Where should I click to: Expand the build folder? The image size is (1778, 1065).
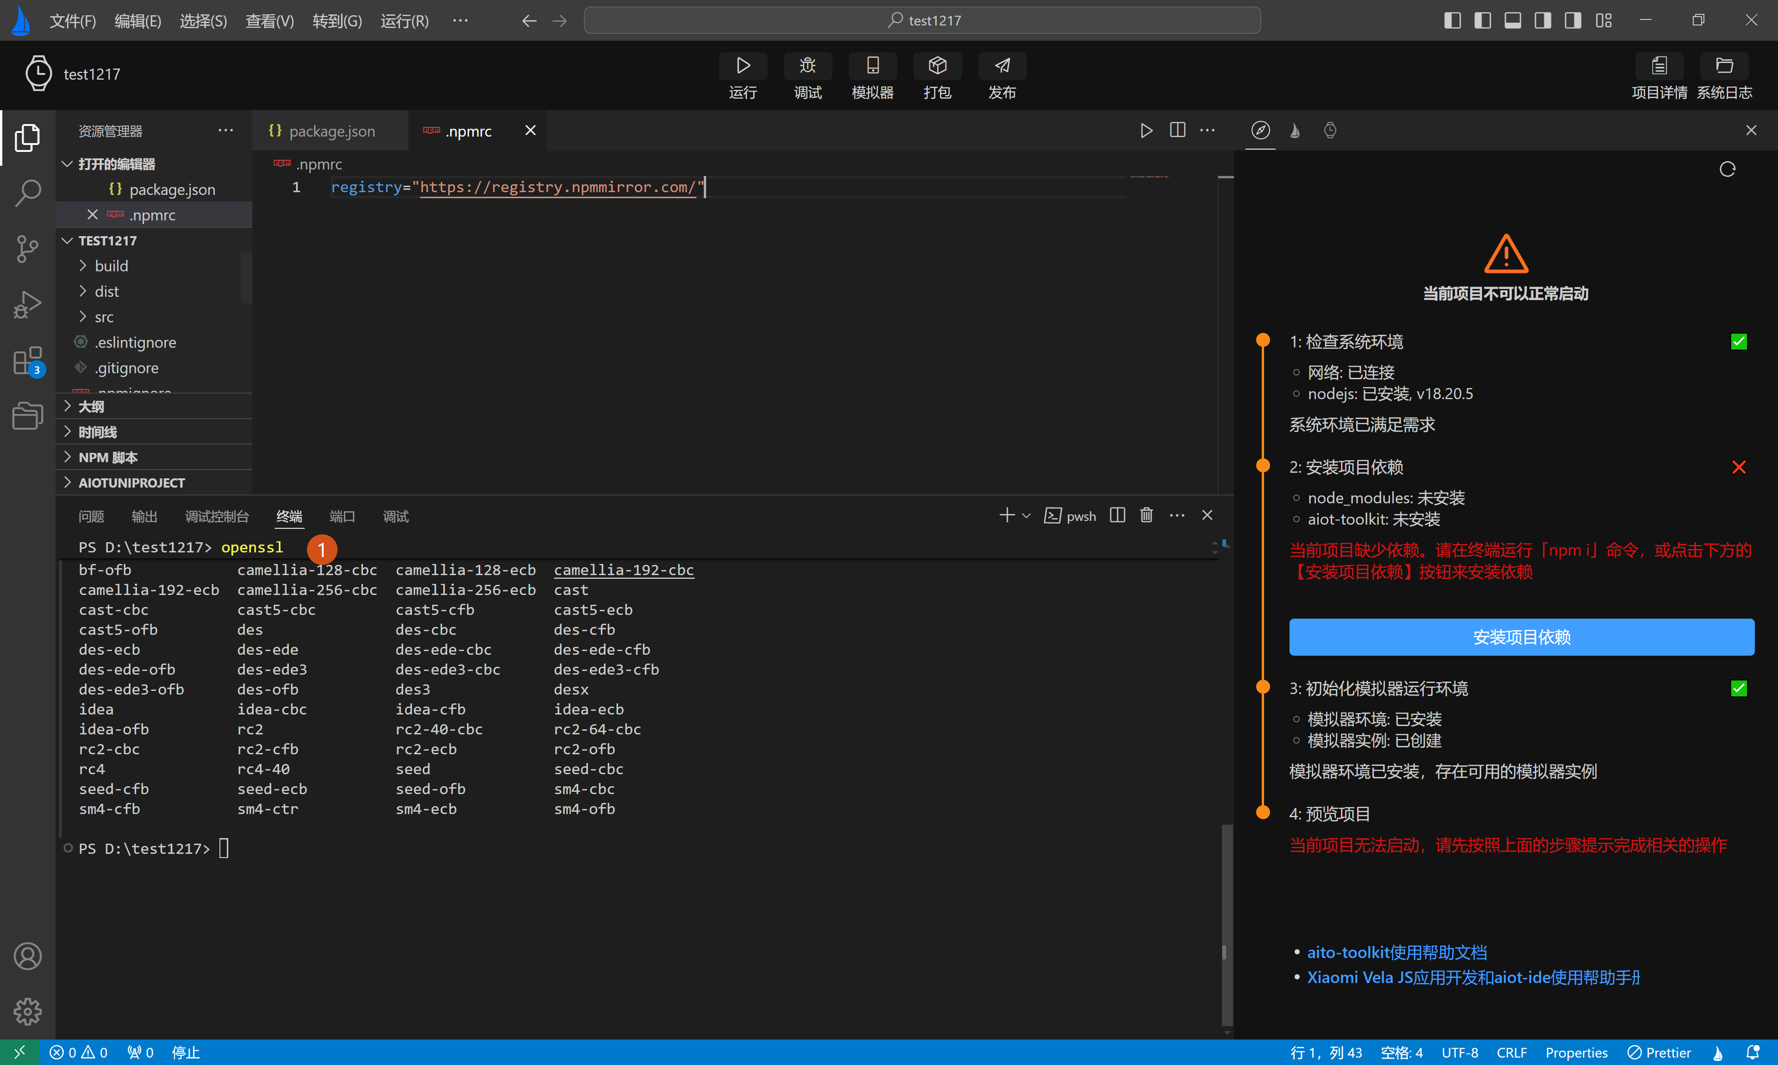click(x=111, y=265)
